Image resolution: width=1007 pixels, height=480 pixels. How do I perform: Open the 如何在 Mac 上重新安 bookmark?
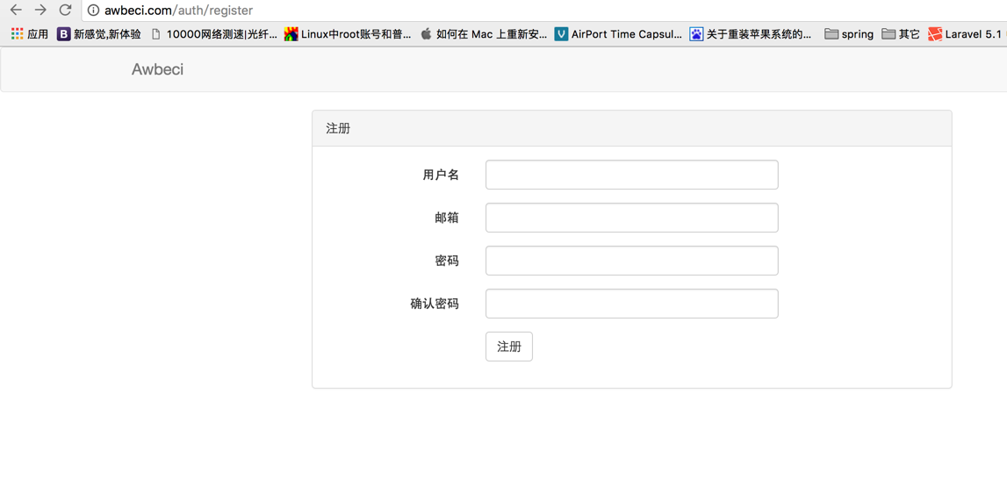tap(485, 34)
